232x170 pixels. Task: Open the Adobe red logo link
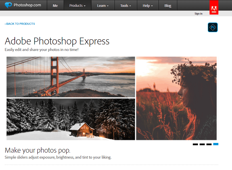(214, 7)
